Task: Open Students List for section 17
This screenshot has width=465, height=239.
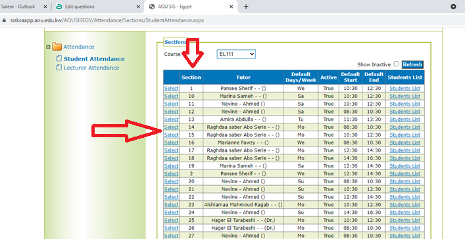Action: click(404, 150)
